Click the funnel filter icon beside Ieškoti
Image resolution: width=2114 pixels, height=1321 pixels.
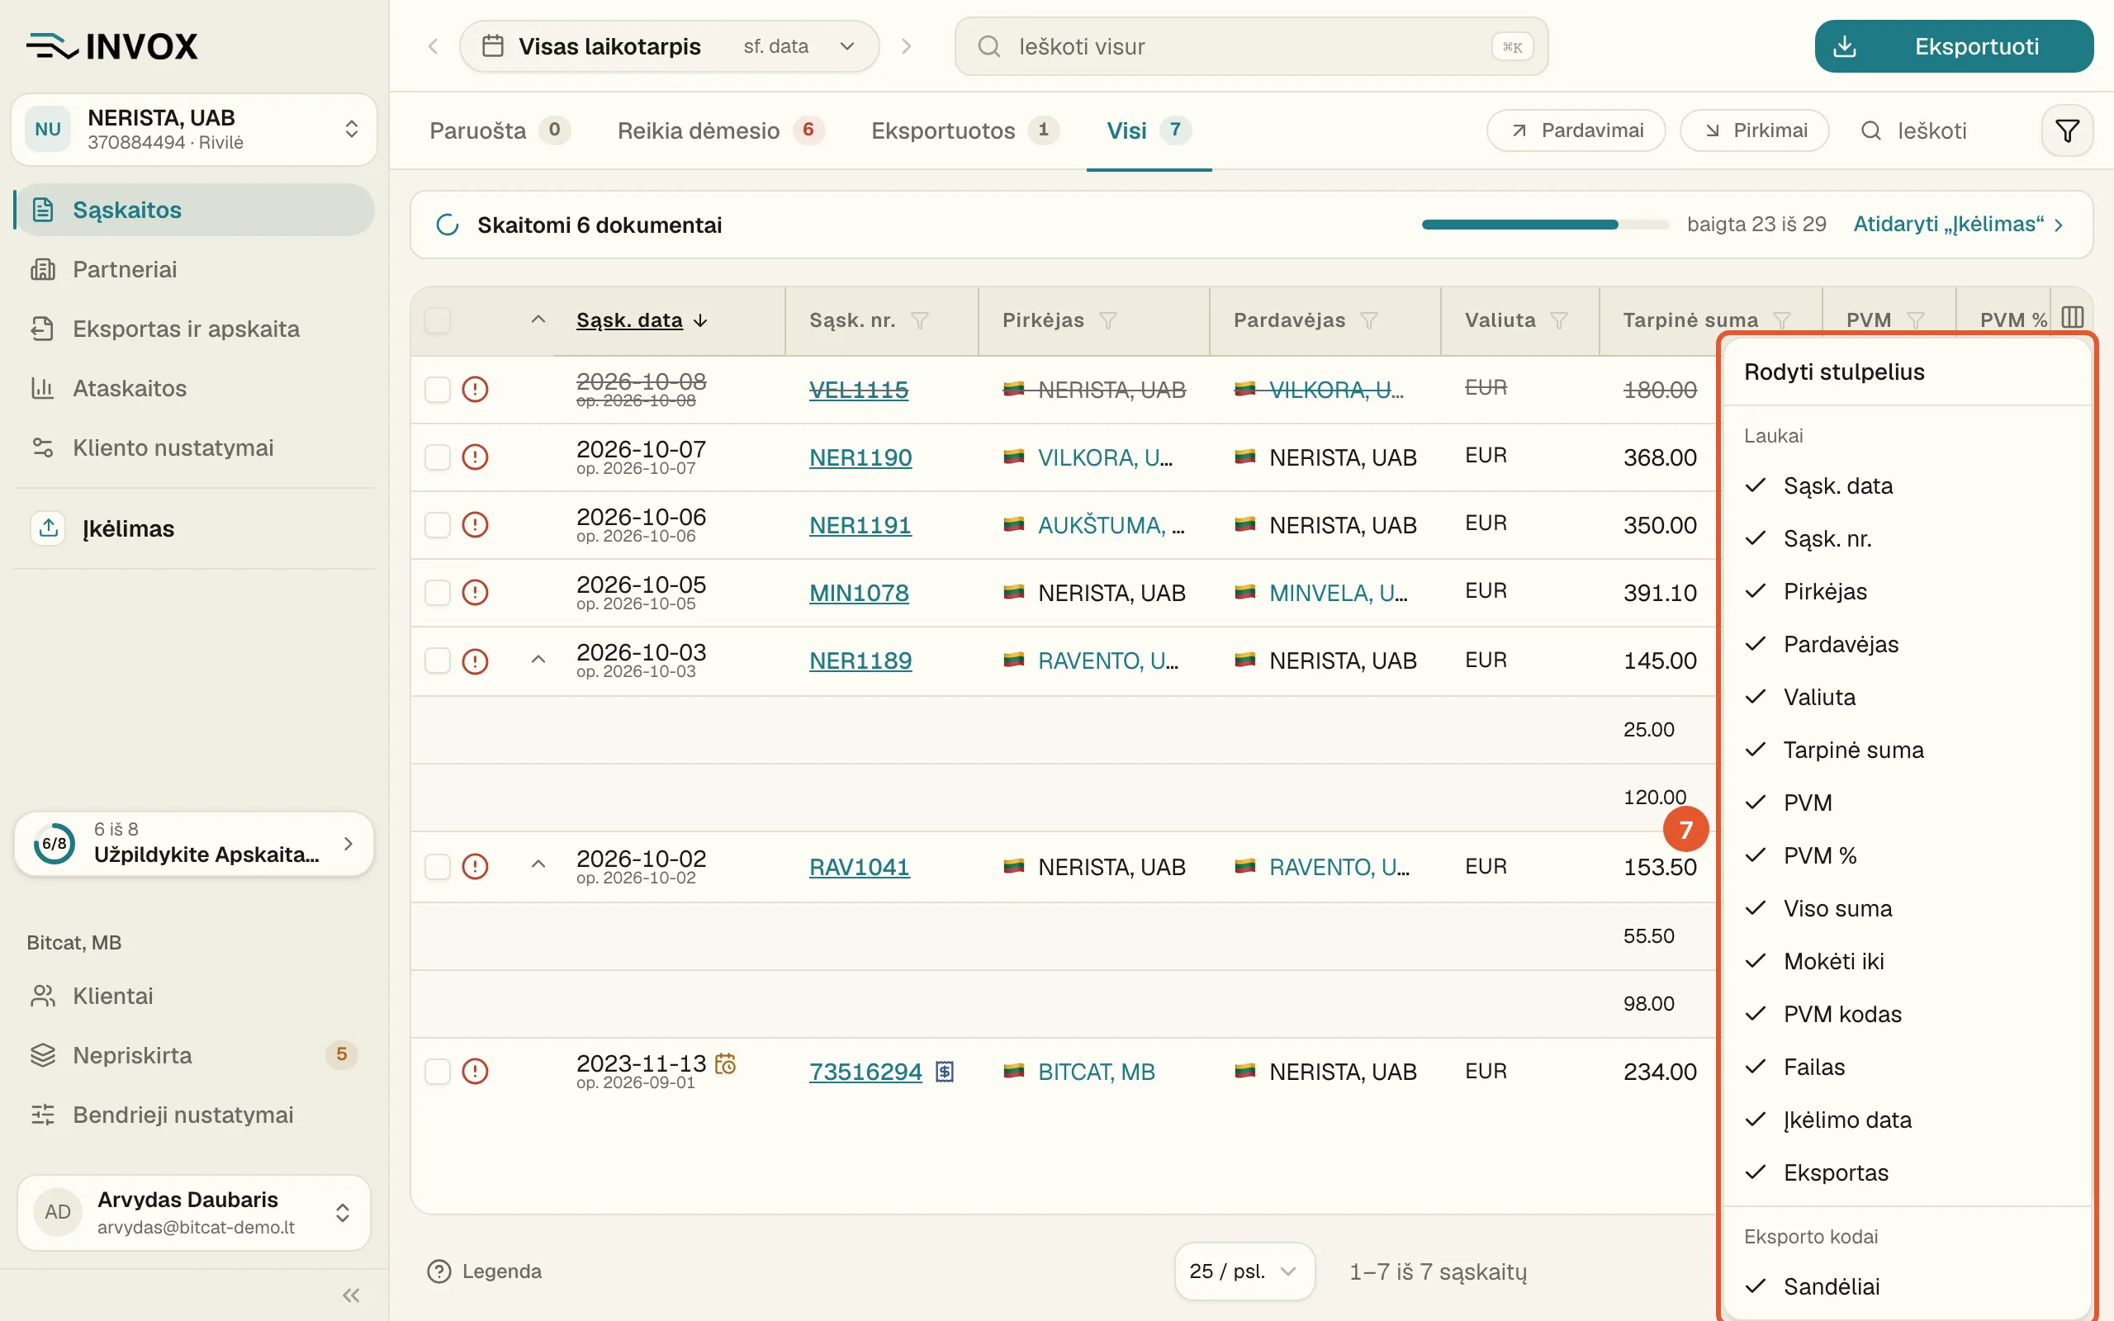pyautogui.click(x=2067, y=131)
